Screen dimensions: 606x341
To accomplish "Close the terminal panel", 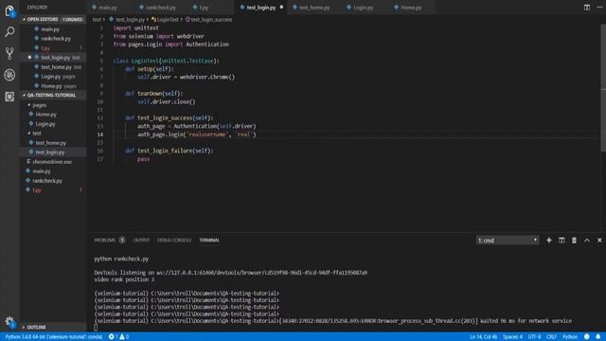I will pyautogui.click(x=599, y=240).
